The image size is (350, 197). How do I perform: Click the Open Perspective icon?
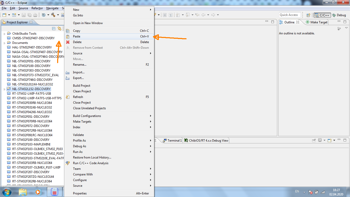click(x=308, y=15)
